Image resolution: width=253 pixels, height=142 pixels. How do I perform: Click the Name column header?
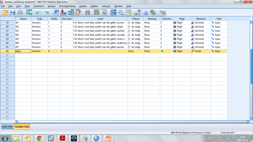tap(23, 19)
